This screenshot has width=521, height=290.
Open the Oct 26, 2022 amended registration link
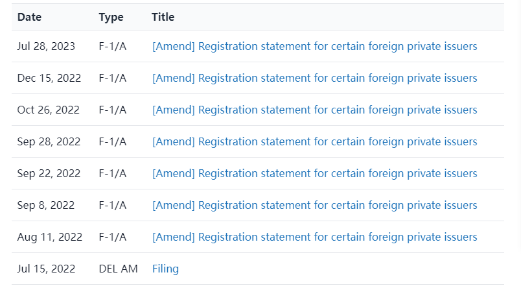pyautogui.click(x=315, y=110)
